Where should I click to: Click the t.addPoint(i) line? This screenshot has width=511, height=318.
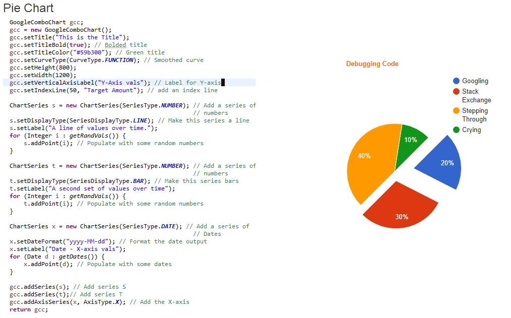(113, 204)
